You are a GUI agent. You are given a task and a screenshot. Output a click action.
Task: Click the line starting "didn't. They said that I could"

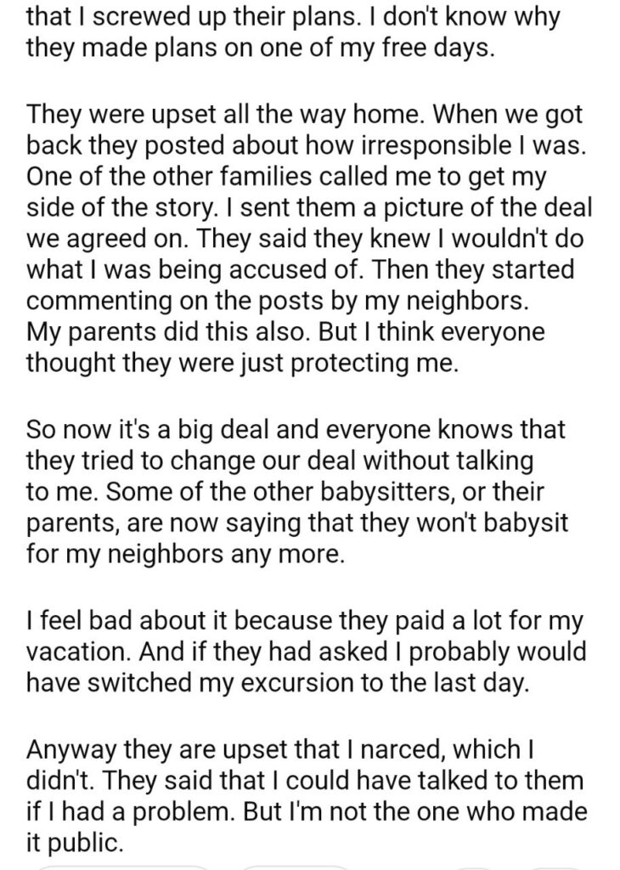click(x=304, y=778)
